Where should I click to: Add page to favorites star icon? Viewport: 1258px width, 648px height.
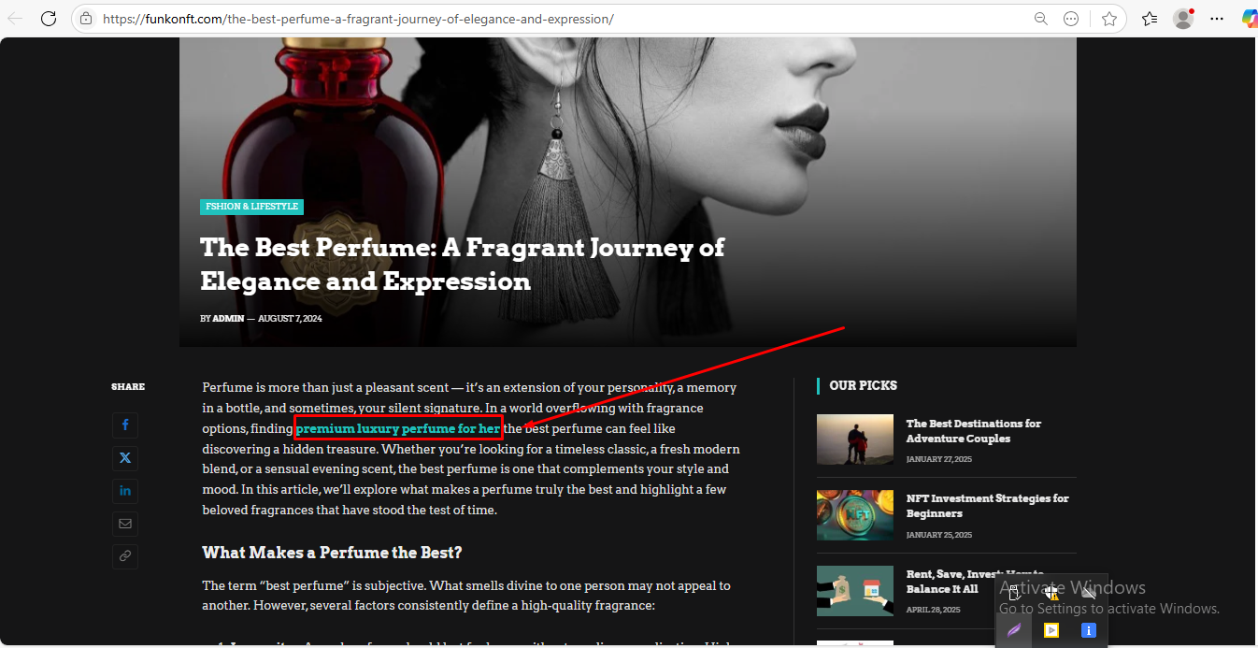coord(1109,19)
